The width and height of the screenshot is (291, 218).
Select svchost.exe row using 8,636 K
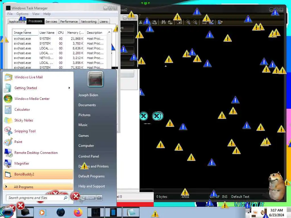click(x=60, y=48)
